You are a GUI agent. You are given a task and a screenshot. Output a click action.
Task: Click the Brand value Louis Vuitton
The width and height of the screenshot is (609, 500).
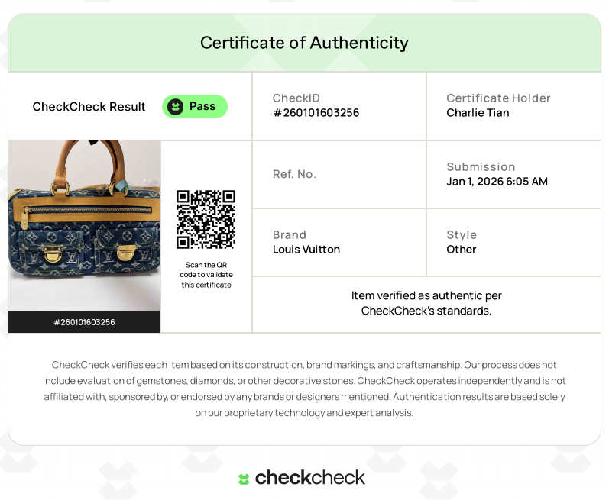click(x=306, y=250)
